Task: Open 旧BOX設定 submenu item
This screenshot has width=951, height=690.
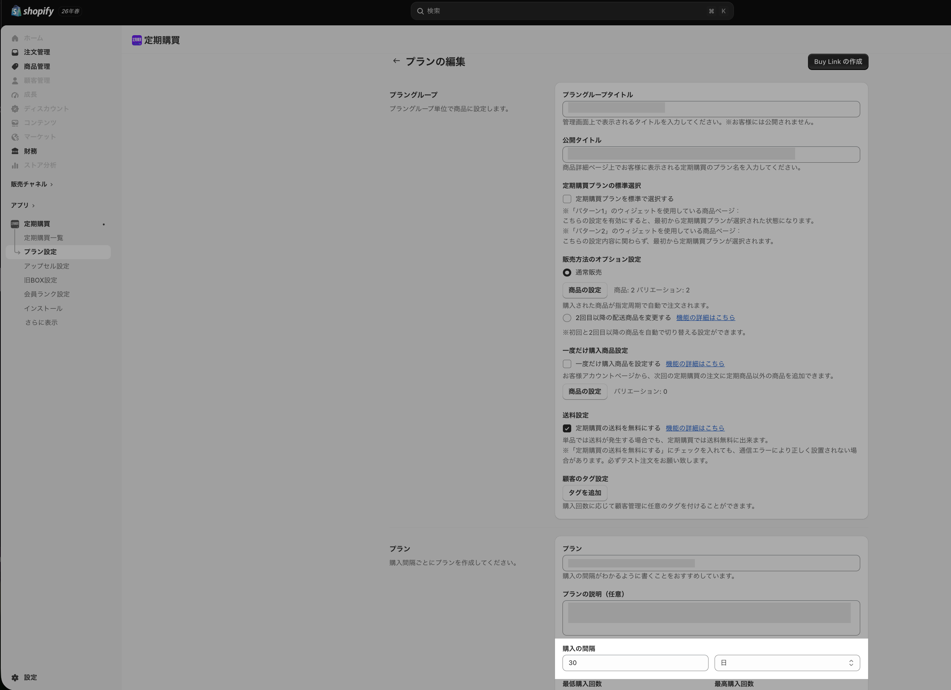Action: click(40, 280)
